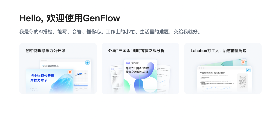Image resolution: width=271 pixels, height=120 pixels.
Task: Click the sliders icon beside 斜面运动模拟
Action: (x=44, y=66)
